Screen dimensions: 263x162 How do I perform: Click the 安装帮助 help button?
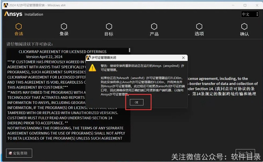pyautogui.click(x=19, y=153)
